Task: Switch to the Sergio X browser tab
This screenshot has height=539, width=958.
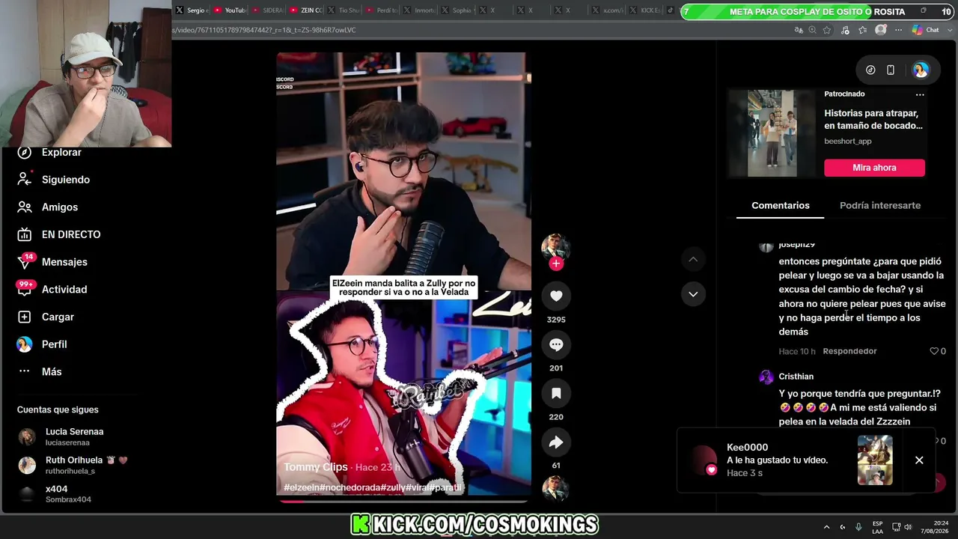Action: pos(192,10)
